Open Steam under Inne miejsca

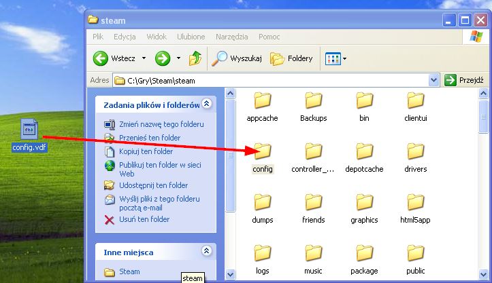129,271
